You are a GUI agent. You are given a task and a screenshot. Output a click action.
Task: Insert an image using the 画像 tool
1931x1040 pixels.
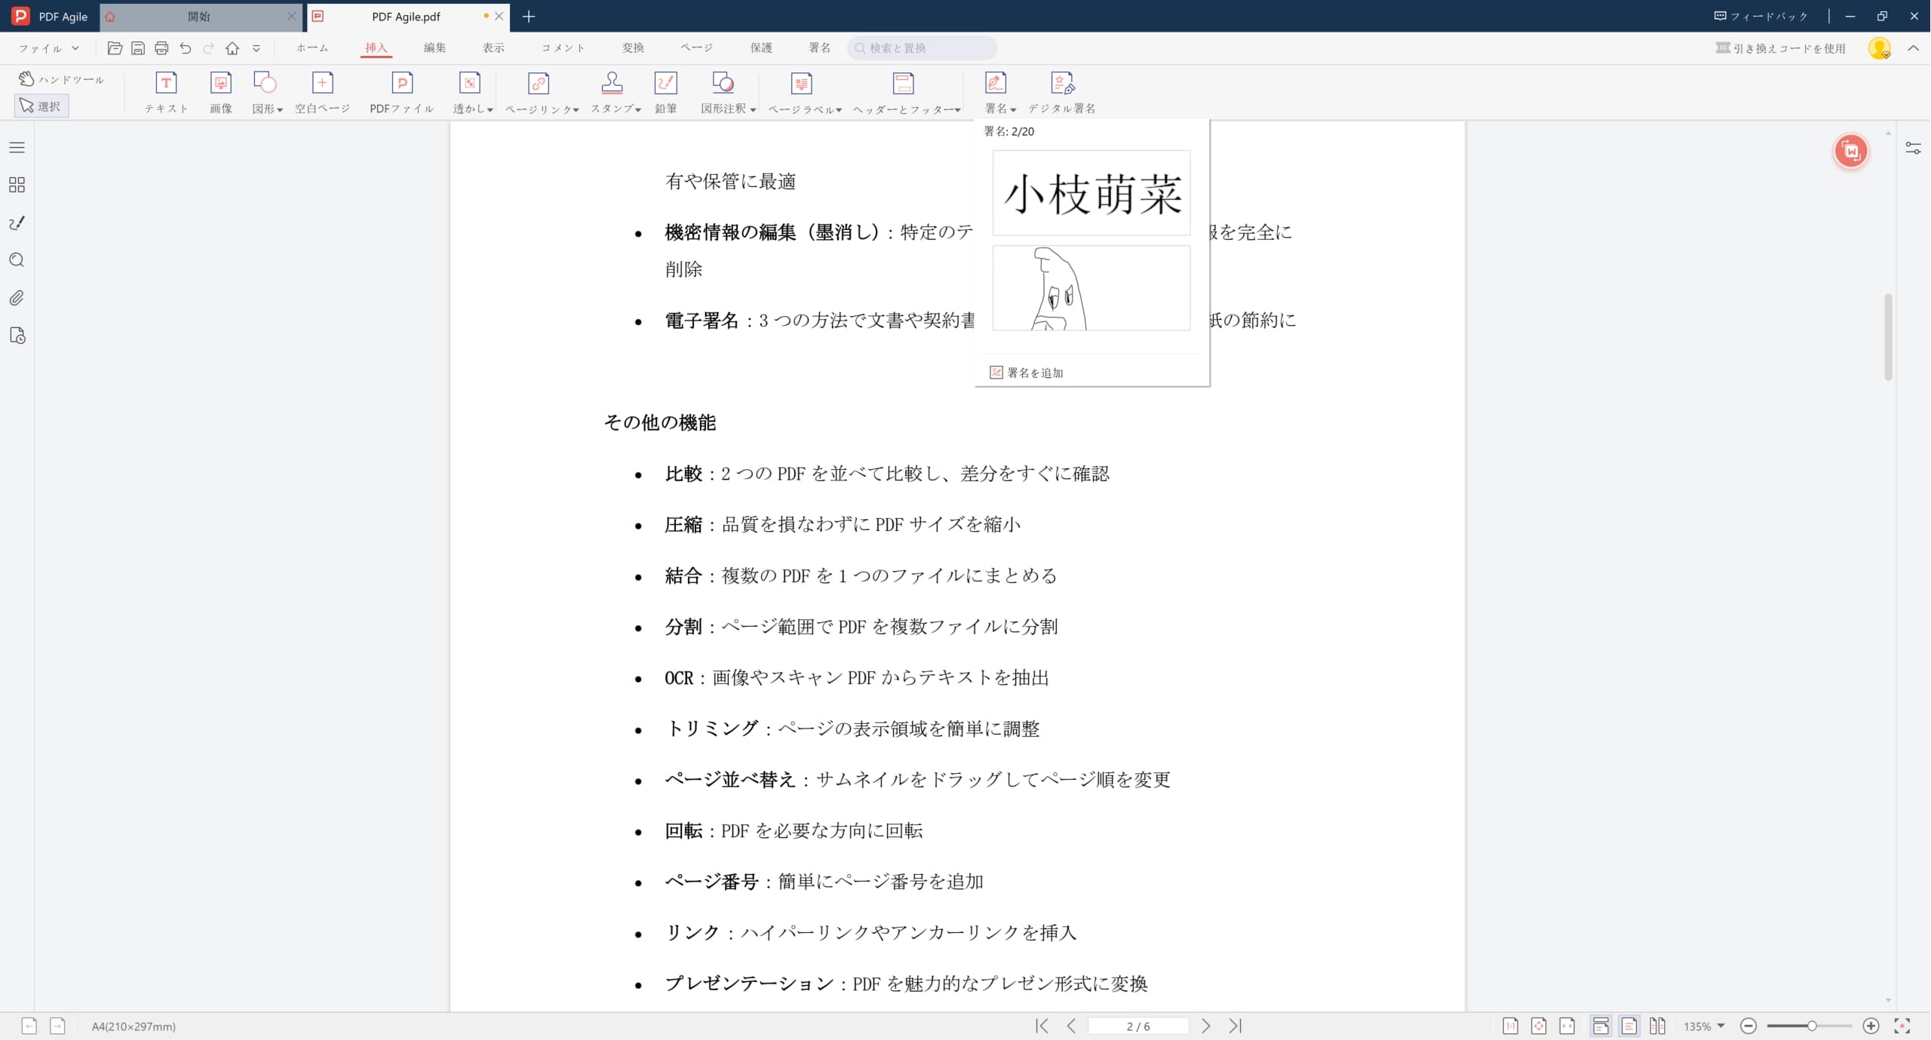pyautogui.click(x=220, y=92)
